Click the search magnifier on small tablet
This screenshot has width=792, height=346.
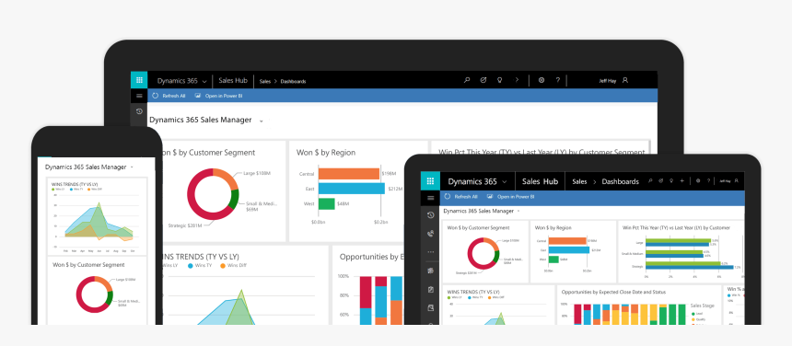650,180
